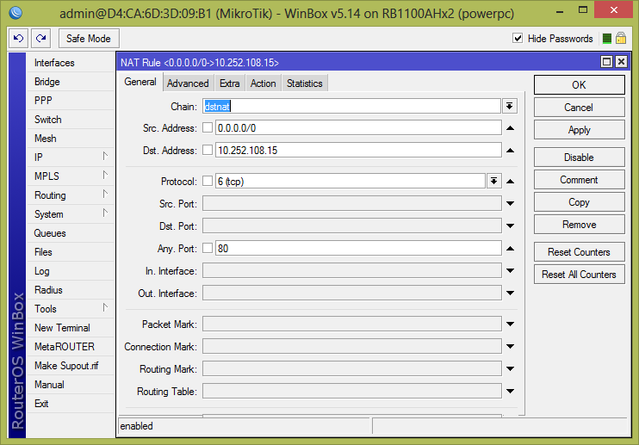This screenshot has height=445, width=639.
Task: Open the Mesh menu
Action: [x=71, y=139]
